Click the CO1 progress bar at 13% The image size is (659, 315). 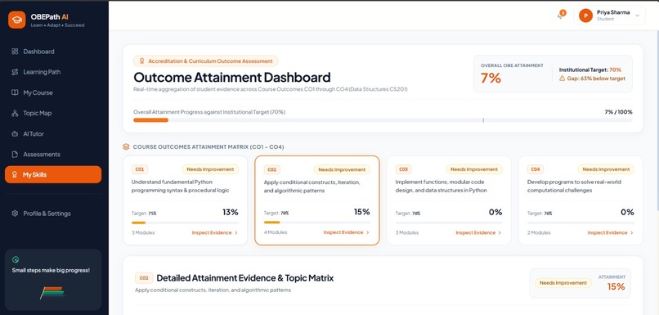185,223
